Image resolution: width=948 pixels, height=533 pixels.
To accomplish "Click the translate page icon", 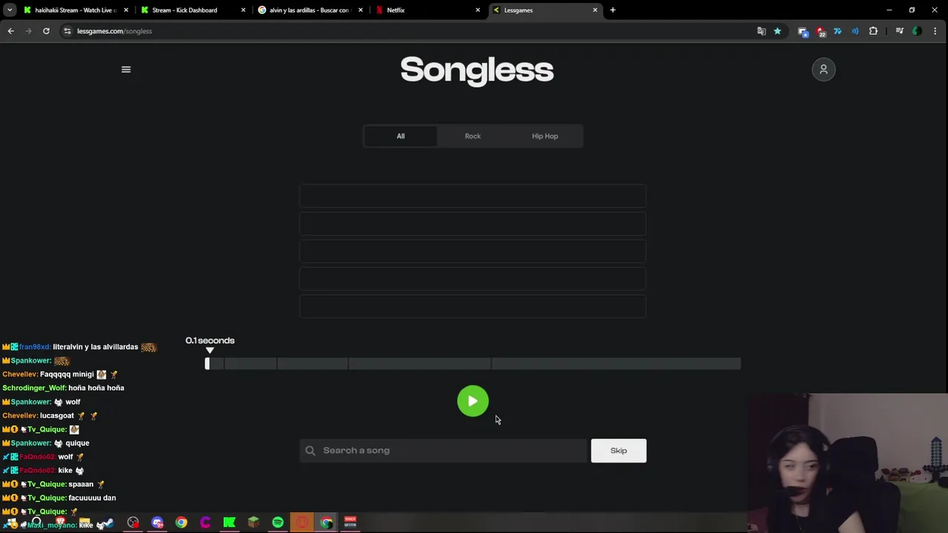I will [x=761, y=31].
